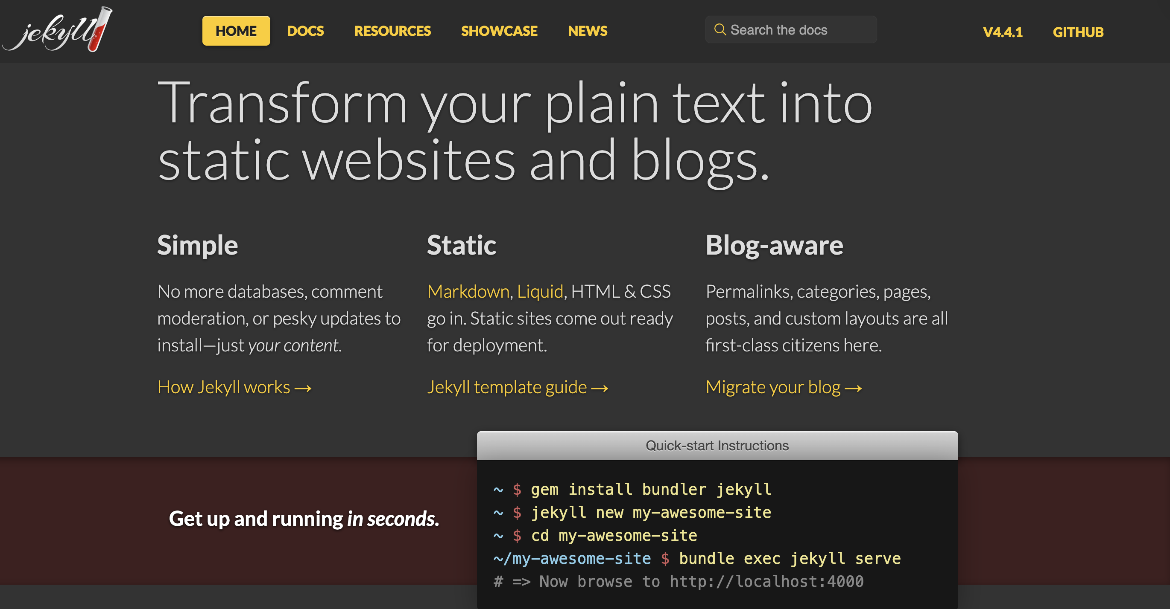The width and height of the screenshot is (1170, 609).
Task: Follow the Liquid link
Action: coord(540,292)
